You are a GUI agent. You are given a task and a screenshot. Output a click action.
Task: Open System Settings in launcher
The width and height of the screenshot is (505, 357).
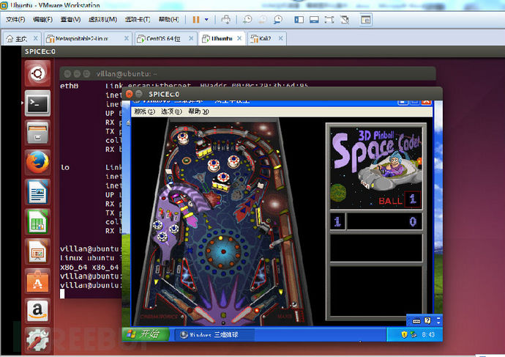click(x=37, y=340)
